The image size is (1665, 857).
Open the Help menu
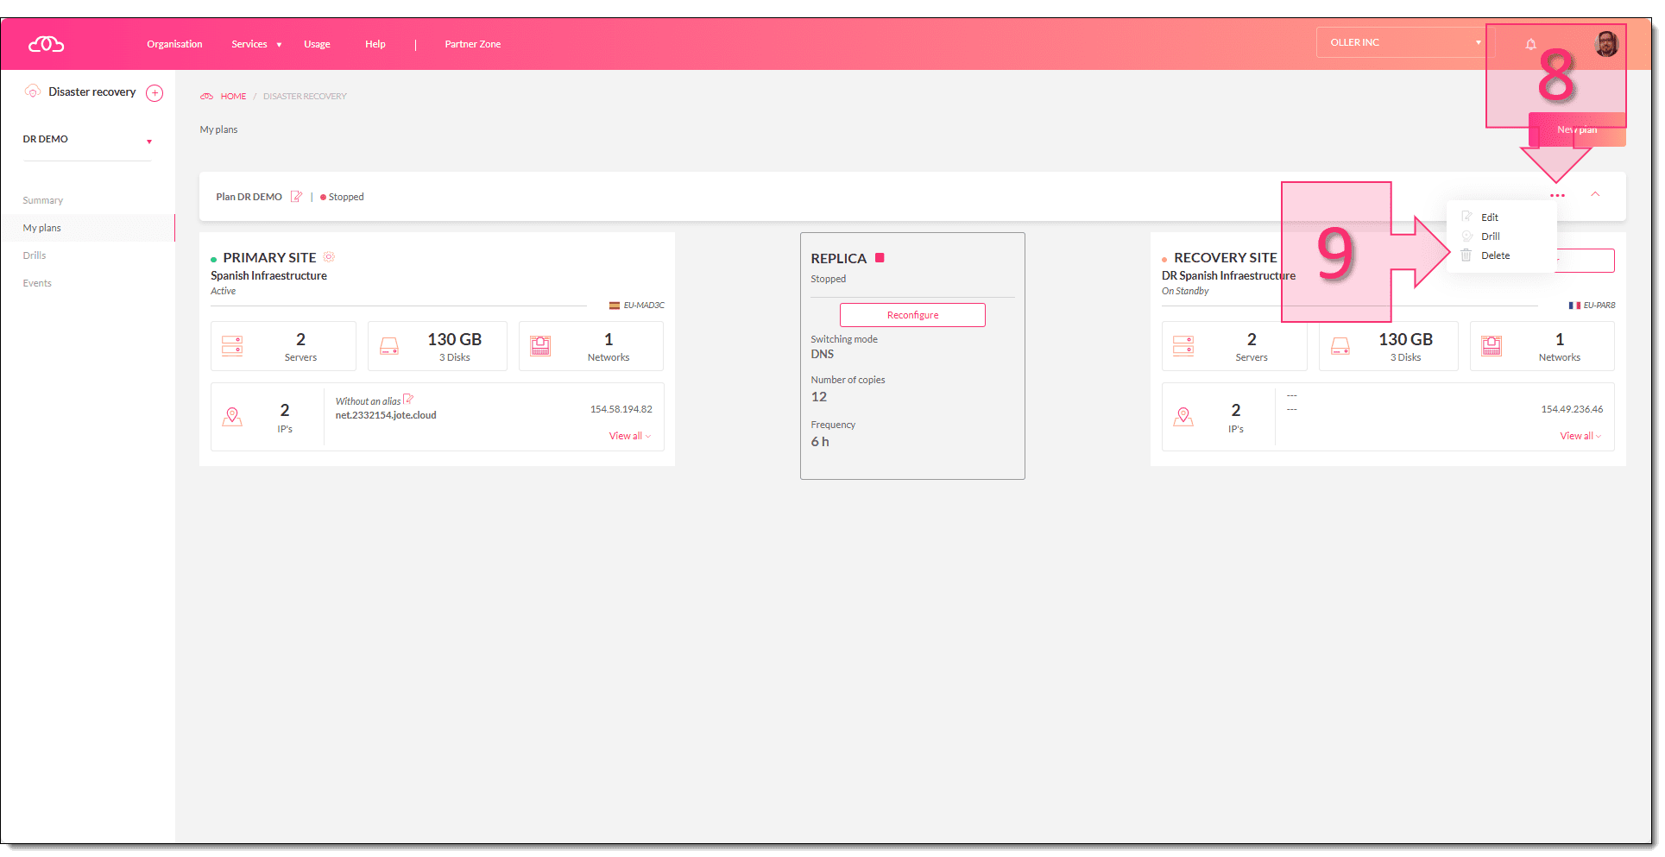375,44
